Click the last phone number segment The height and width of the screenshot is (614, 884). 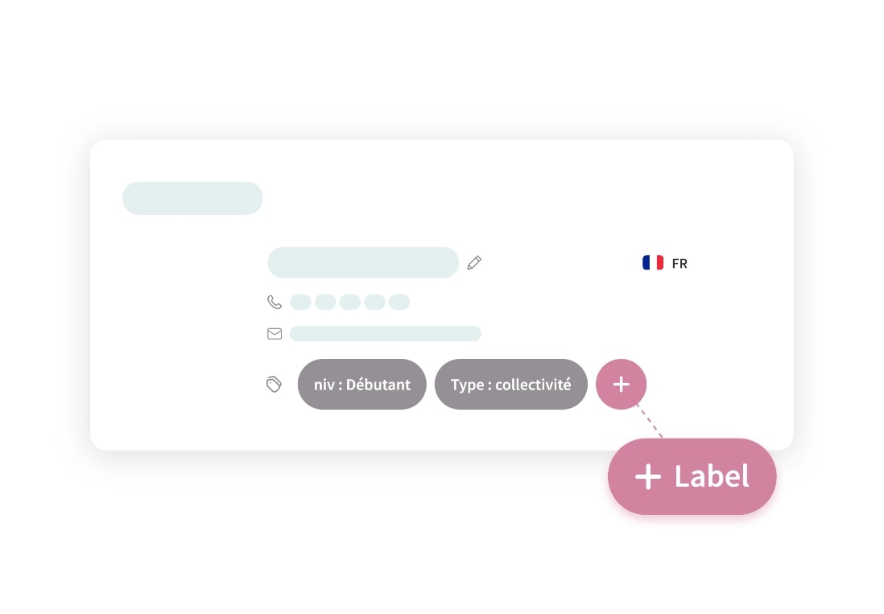tap(399, 302)
